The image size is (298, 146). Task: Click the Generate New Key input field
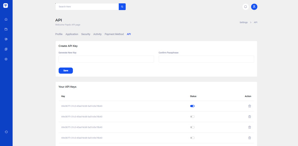(x=106, y=59)
